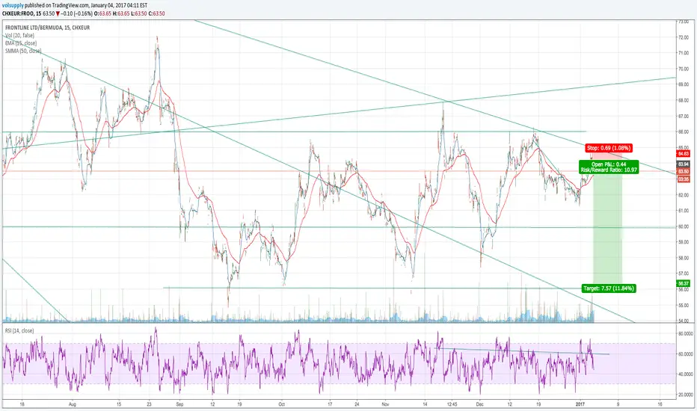
Task: Click the Aug date axis label
Action: click(x=73, y=405)
